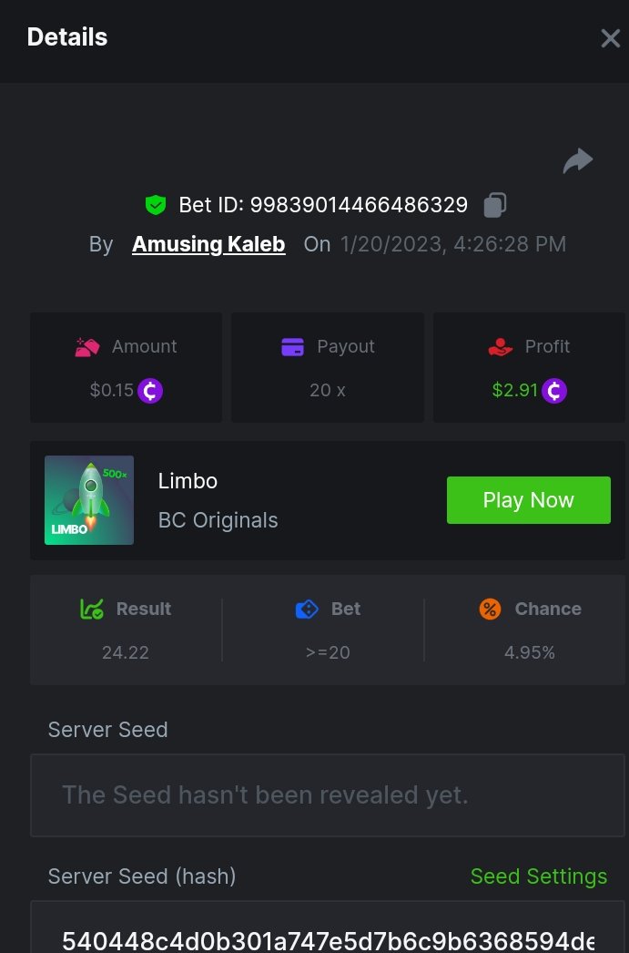This screenshot has width=629, height=953.
Task: Click the green verified shield icon
Action: tap(156, 205)
